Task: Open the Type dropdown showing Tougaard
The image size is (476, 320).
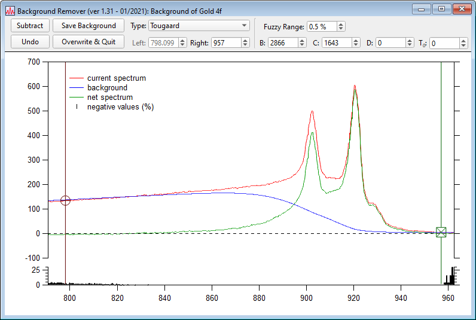Action: coord(199,26)
